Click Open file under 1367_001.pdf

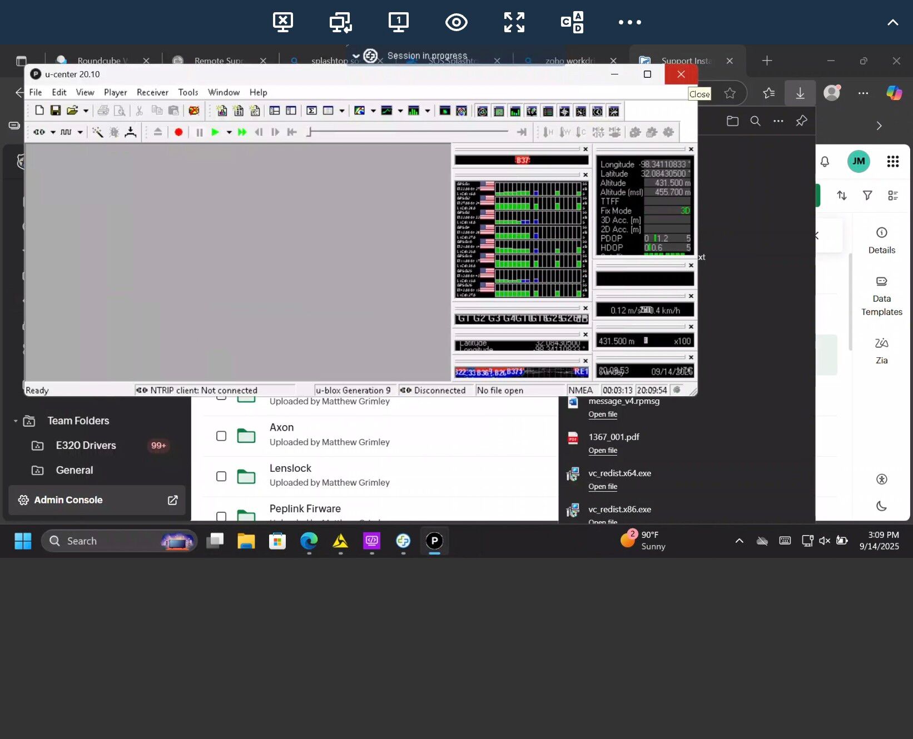click(603, 451)
